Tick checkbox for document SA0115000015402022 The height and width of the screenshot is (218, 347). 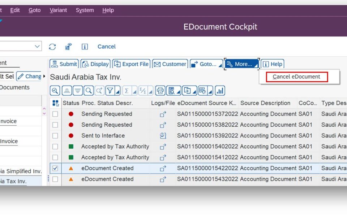click(55, 147)
